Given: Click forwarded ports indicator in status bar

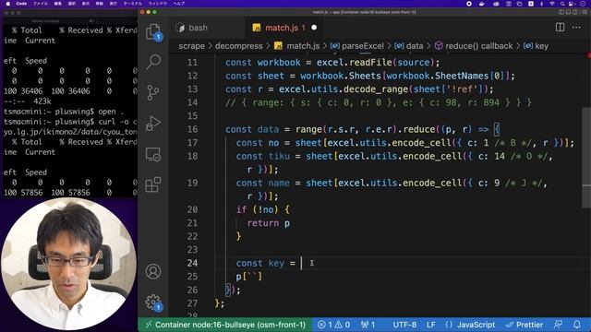Looking at the screenshot, I should pos(368,325).
